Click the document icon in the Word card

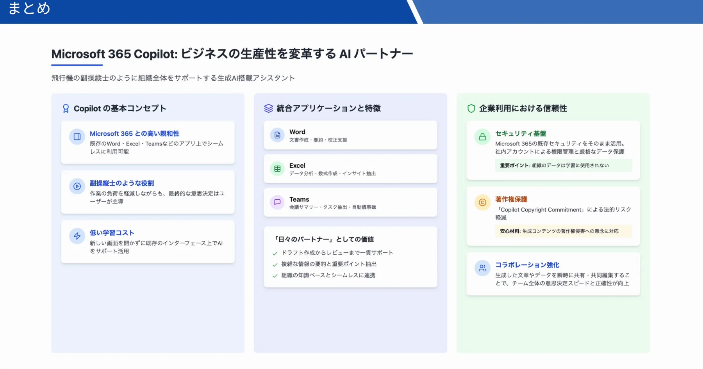point(277,135)
